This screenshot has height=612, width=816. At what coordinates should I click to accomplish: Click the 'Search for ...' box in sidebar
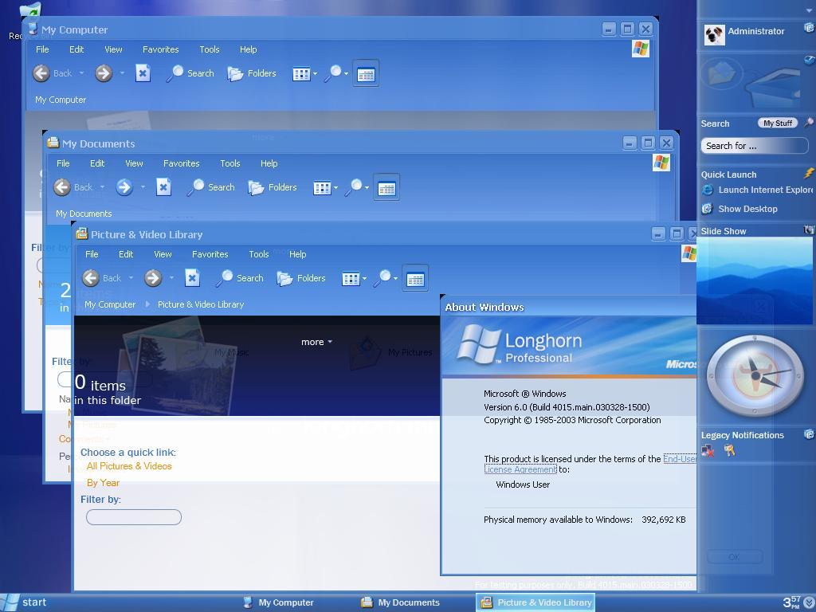754,146
